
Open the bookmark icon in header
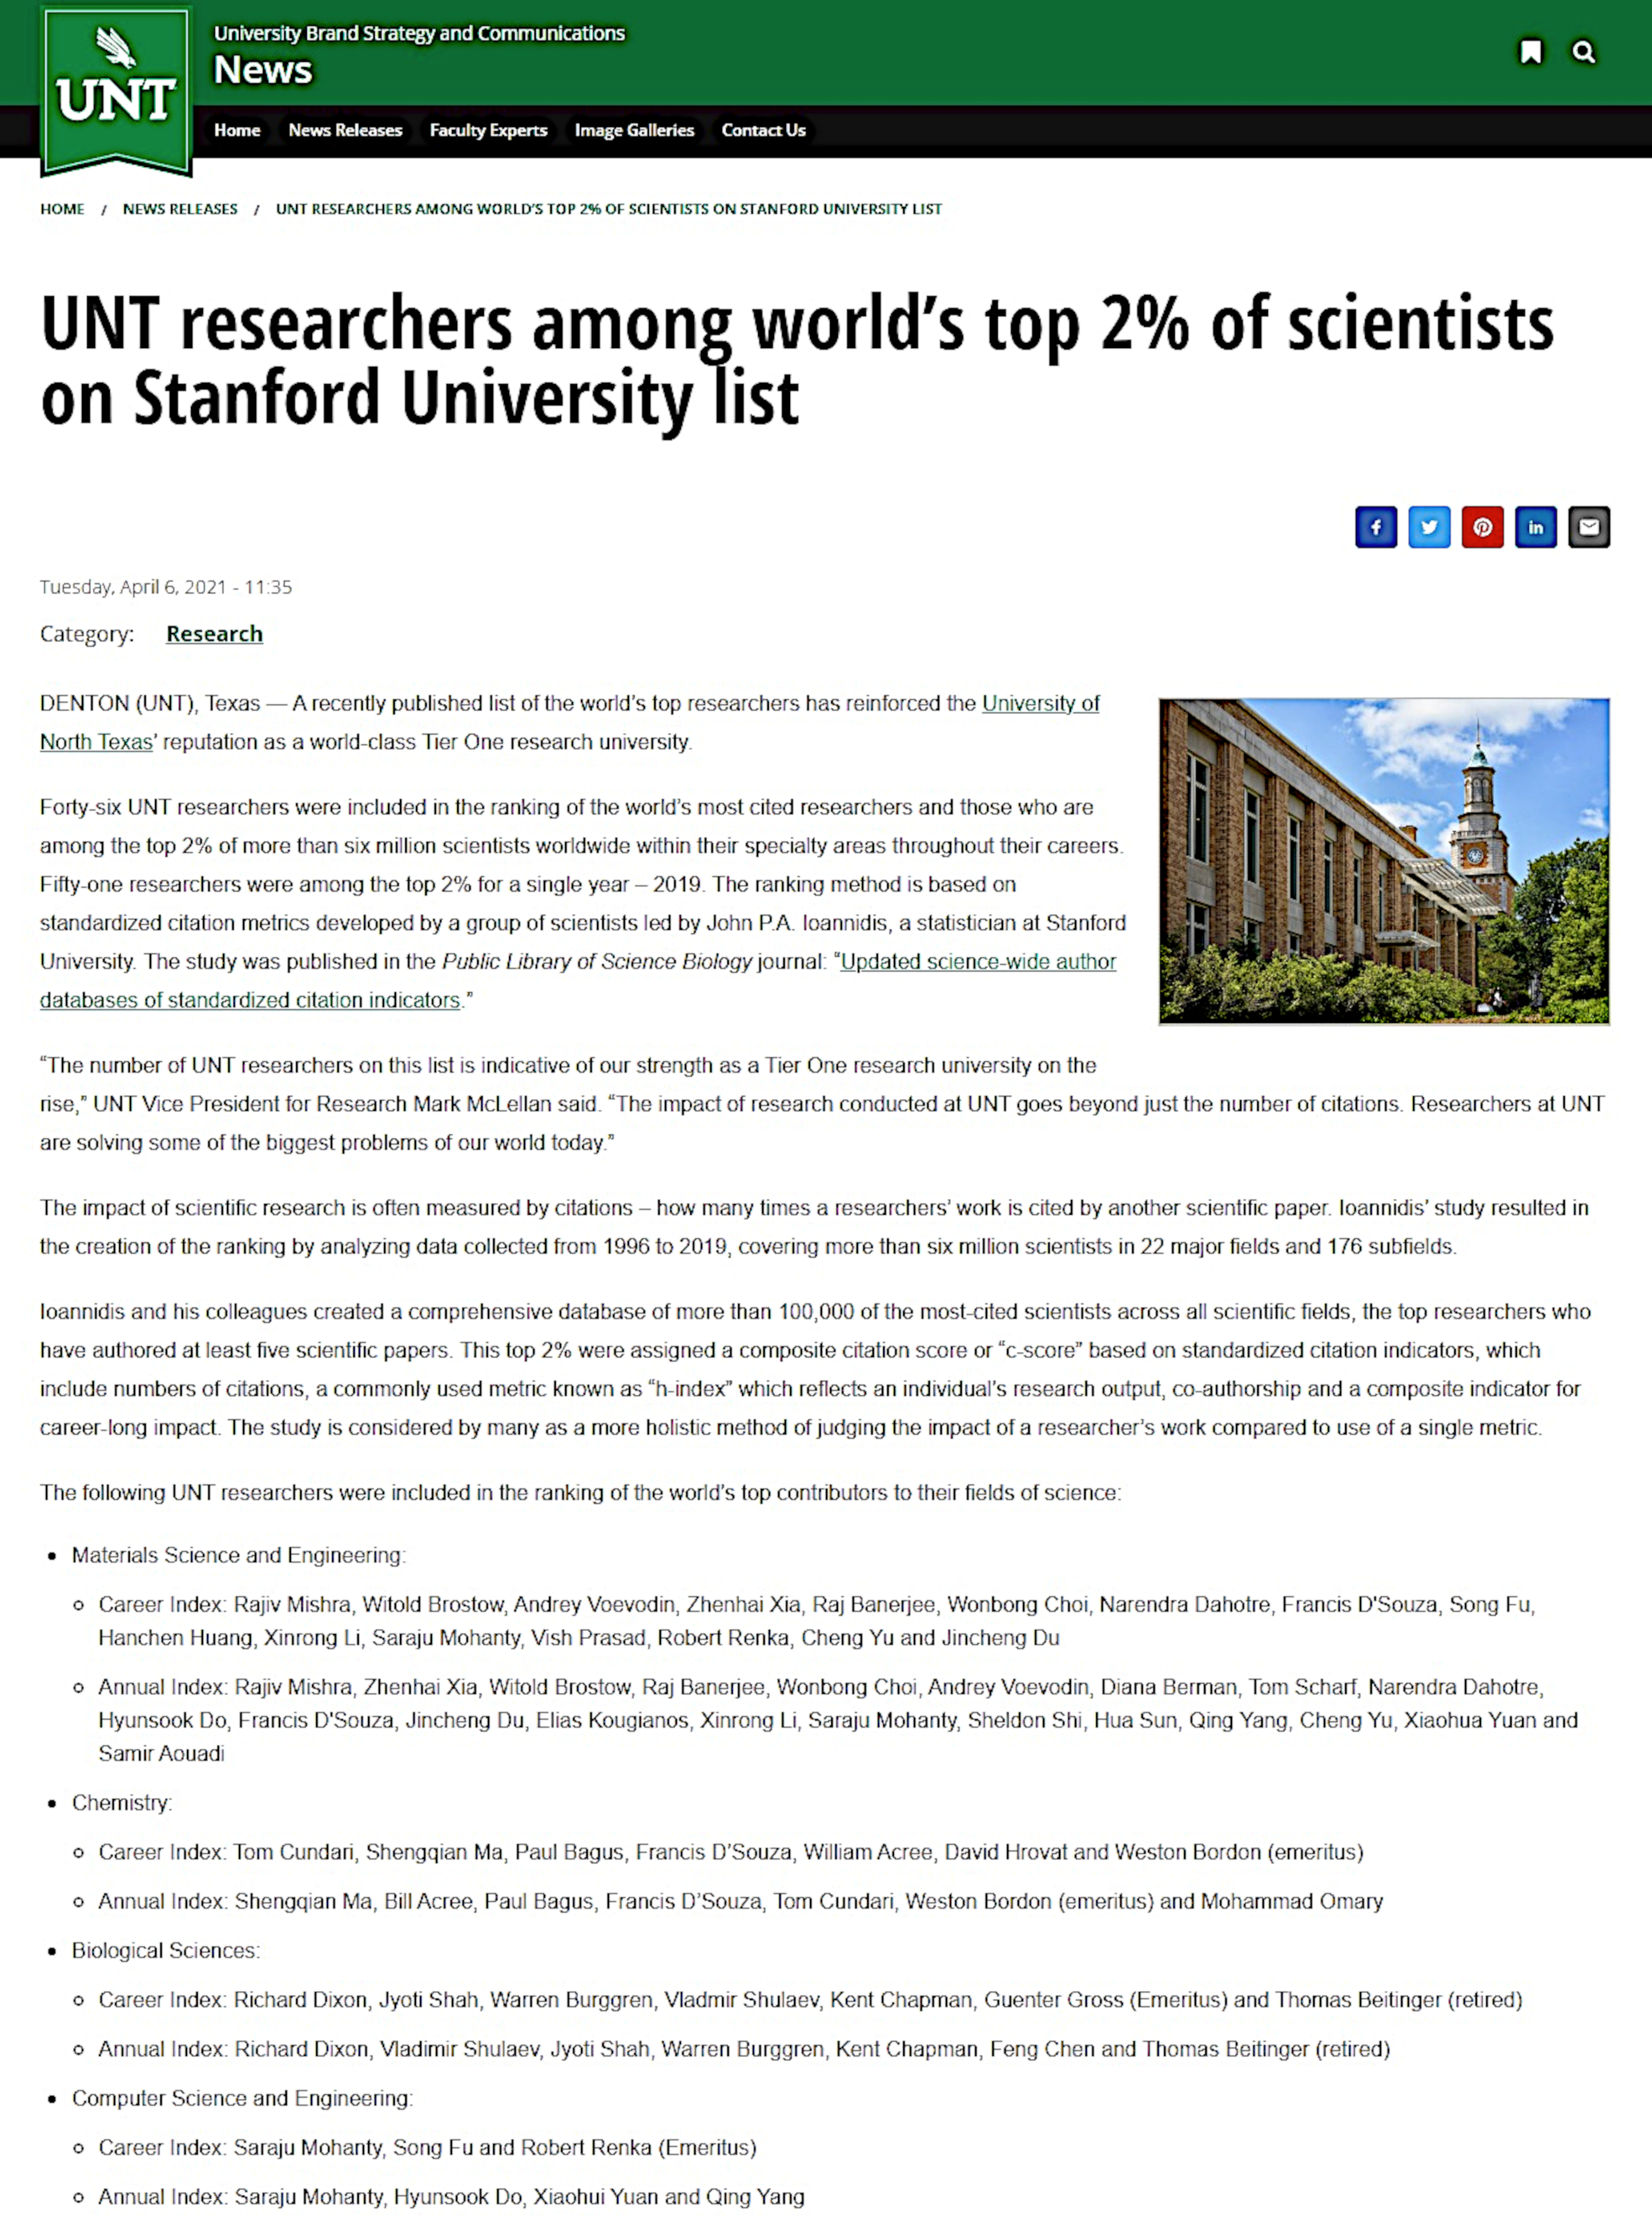point(1530,52)
